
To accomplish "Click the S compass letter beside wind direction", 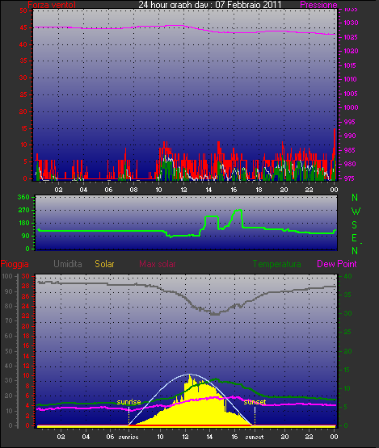I will tap(355, 225).
